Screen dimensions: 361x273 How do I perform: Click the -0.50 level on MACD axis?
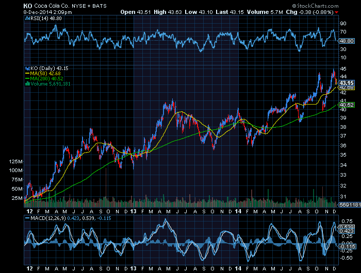(x=346, y=258)
